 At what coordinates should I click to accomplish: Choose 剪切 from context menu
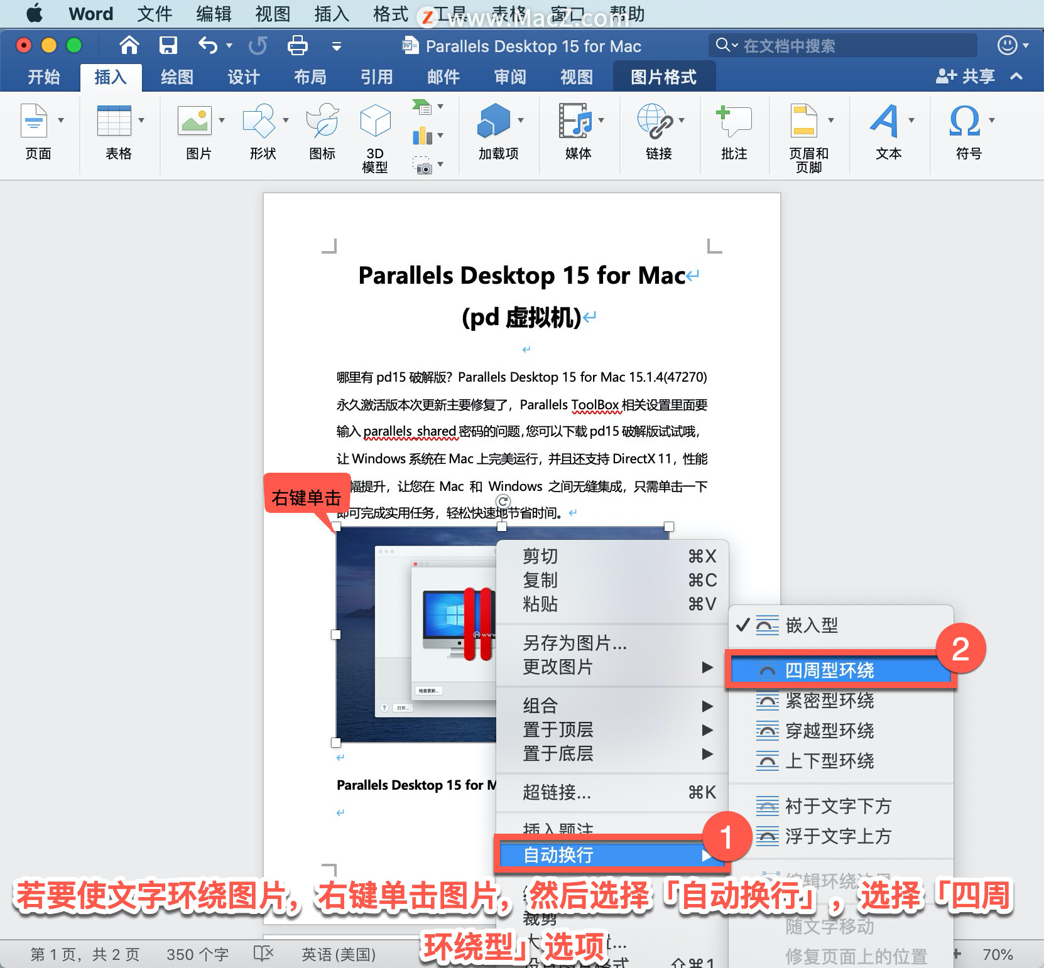pos(612,556)
